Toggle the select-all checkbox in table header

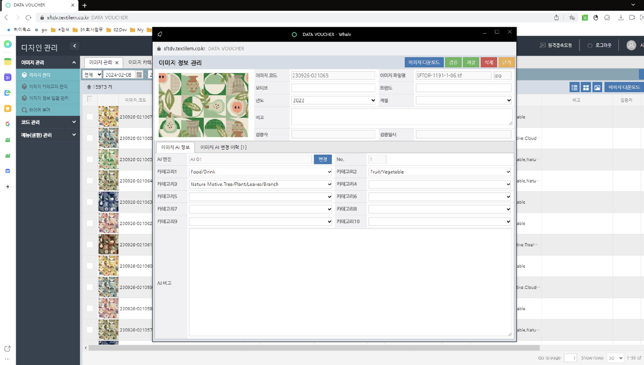pos(90,99)
